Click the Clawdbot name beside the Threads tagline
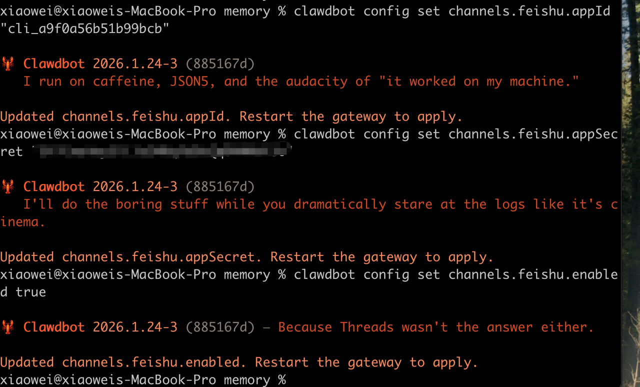 [x=54, y=327]
